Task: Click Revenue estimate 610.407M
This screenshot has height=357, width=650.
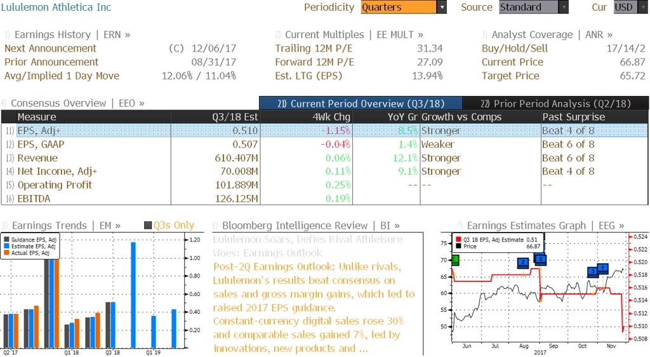Action: coord(236,158)
